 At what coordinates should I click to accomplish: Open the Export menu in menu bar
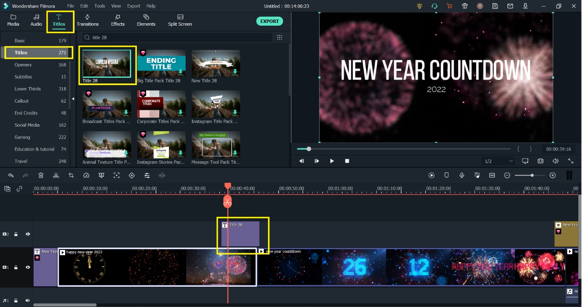pos(134,6)
